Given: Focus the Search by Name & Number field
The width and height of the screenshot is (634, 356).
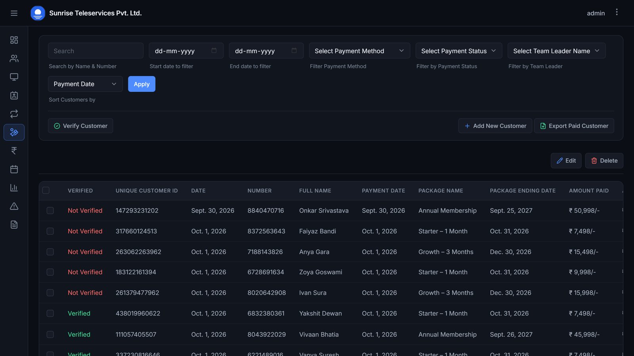Looking at the screenshot, I should point(95,51).
